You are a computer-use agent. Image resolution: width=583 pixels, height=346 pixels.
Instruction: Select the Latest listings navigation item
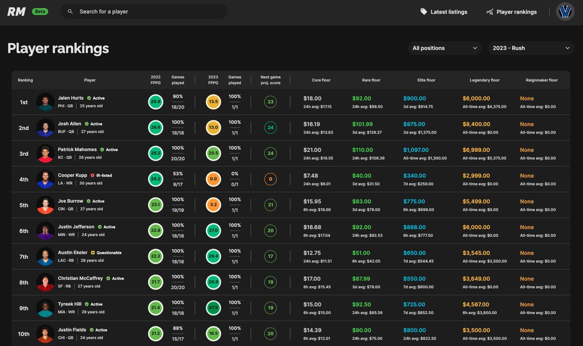(x=448, y=11)
